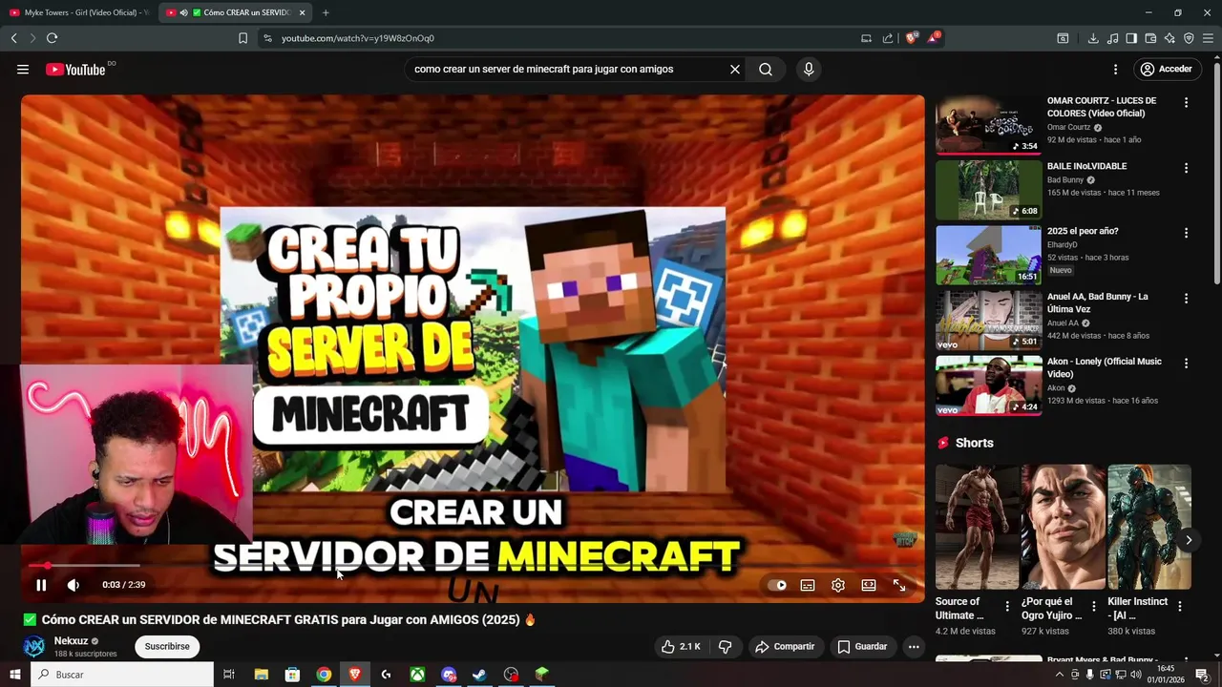Open the Source of Ultimate short
The image size is (1222, 687).
[978, 527]
